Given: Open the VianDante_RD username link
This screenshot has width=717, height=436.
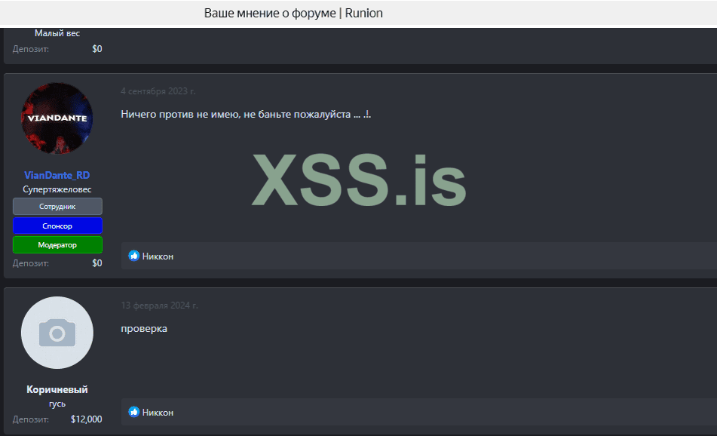Looking at the screenshot, I should pos(57,175).
